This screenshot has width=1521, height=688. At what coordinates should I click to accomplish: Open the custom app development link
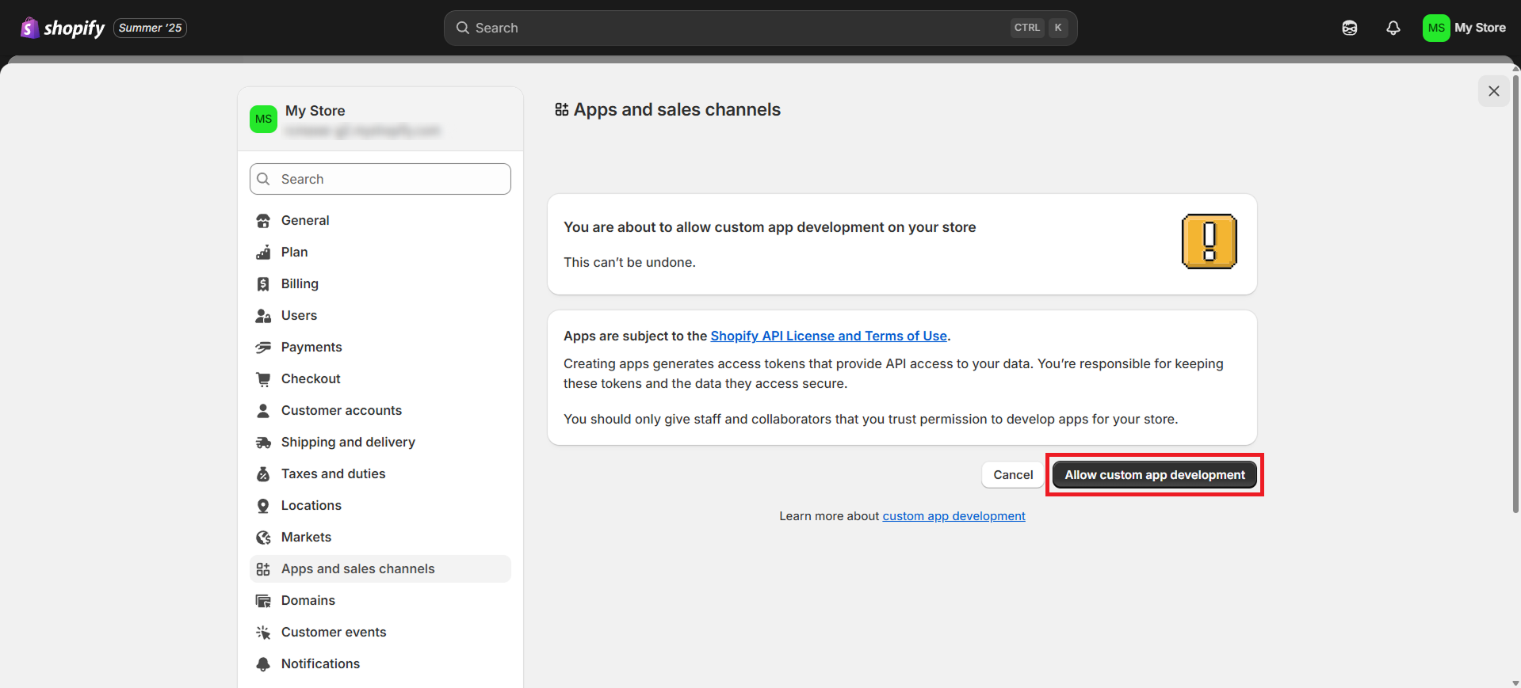point(953,516)
